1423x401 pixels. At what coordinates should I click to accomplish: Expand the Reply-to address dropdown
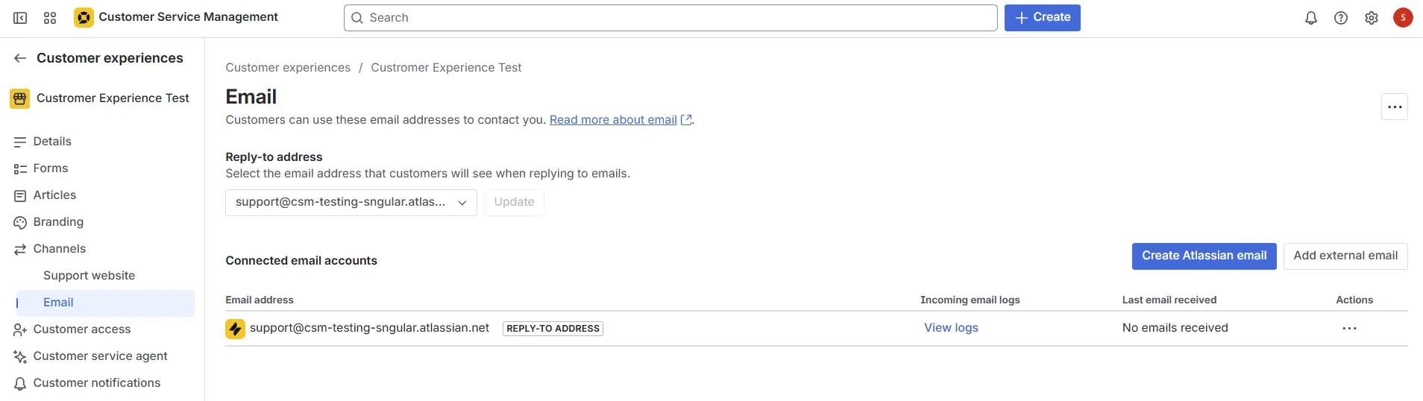(351, 202)
